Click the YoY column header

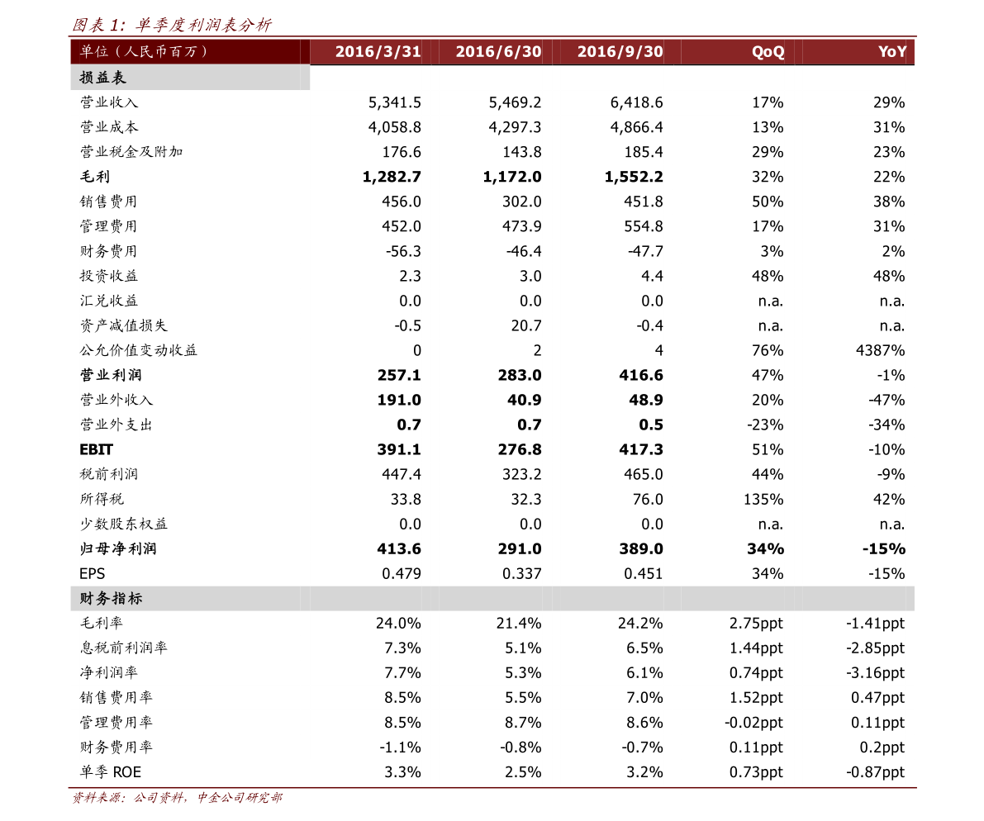(891, 51)
